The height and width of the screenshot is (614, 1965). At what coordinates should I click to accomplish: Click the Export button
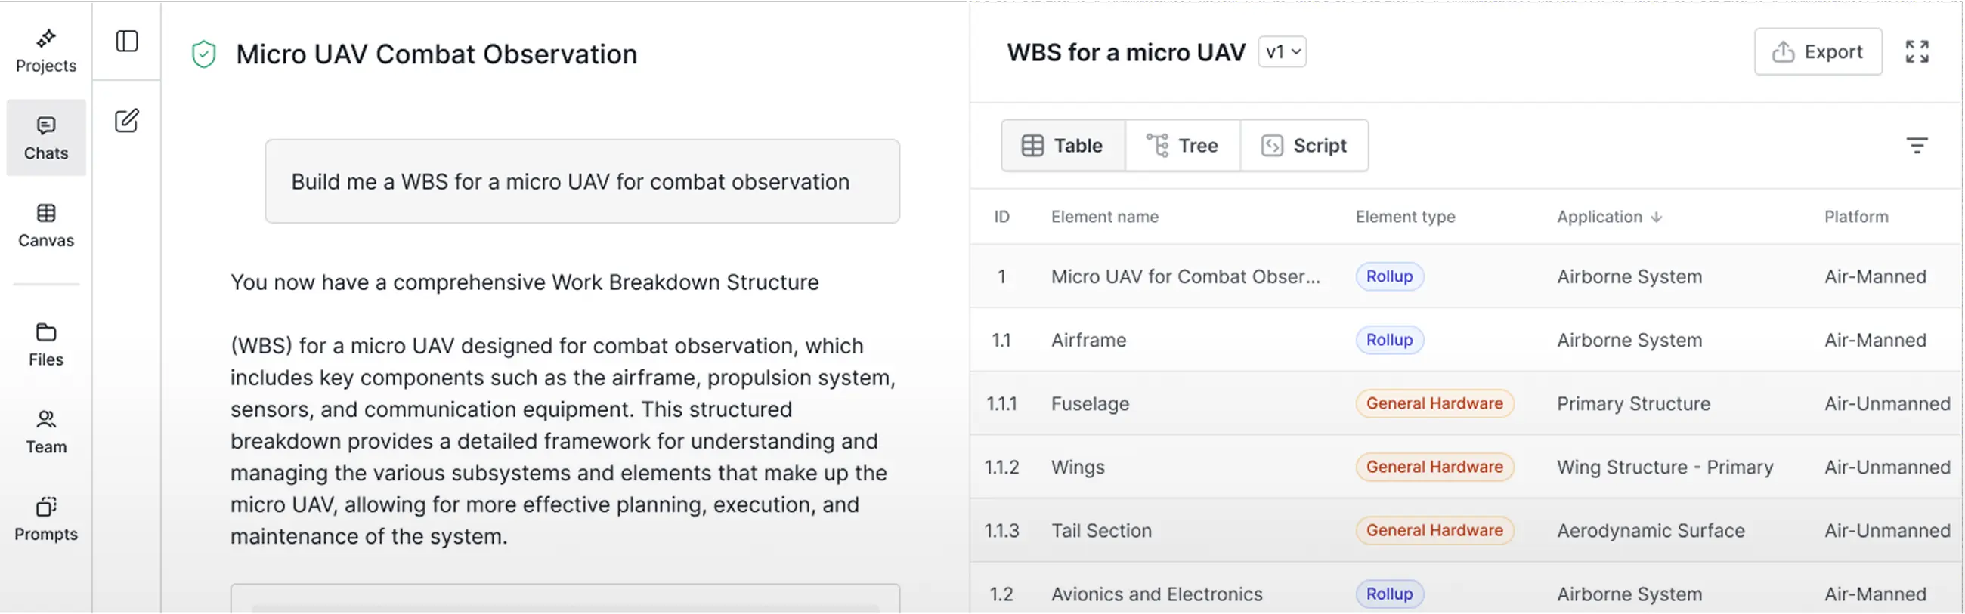(x=1818, y=52)
